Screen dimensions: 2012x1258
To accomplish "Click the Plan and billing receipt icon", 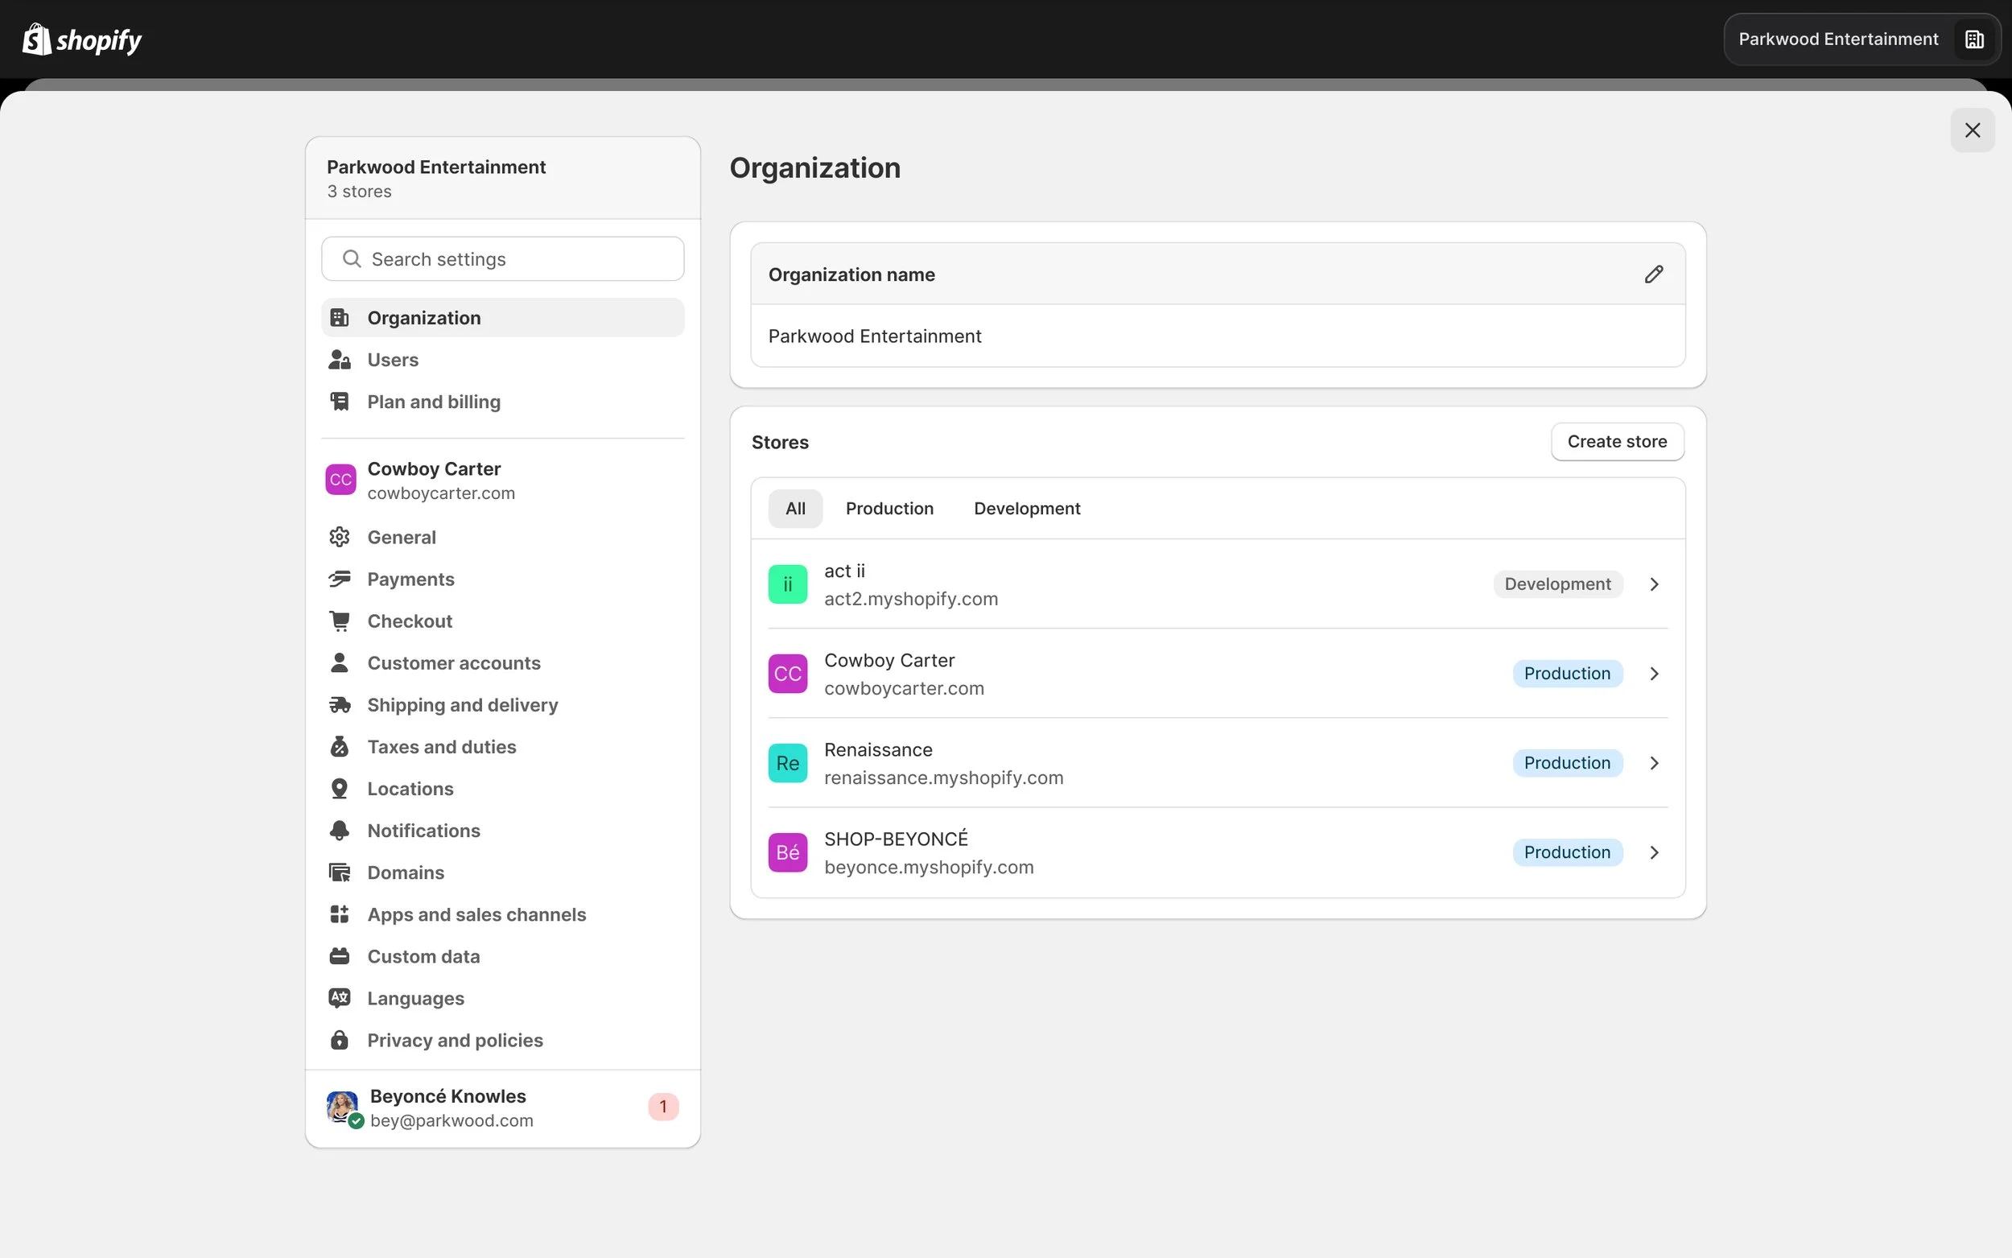I will 340,402.
